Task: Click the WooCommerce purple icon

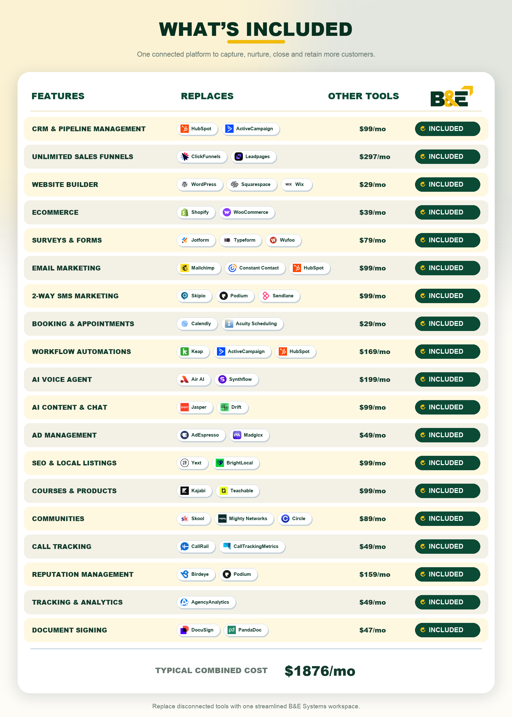Action: coord(227,212)
